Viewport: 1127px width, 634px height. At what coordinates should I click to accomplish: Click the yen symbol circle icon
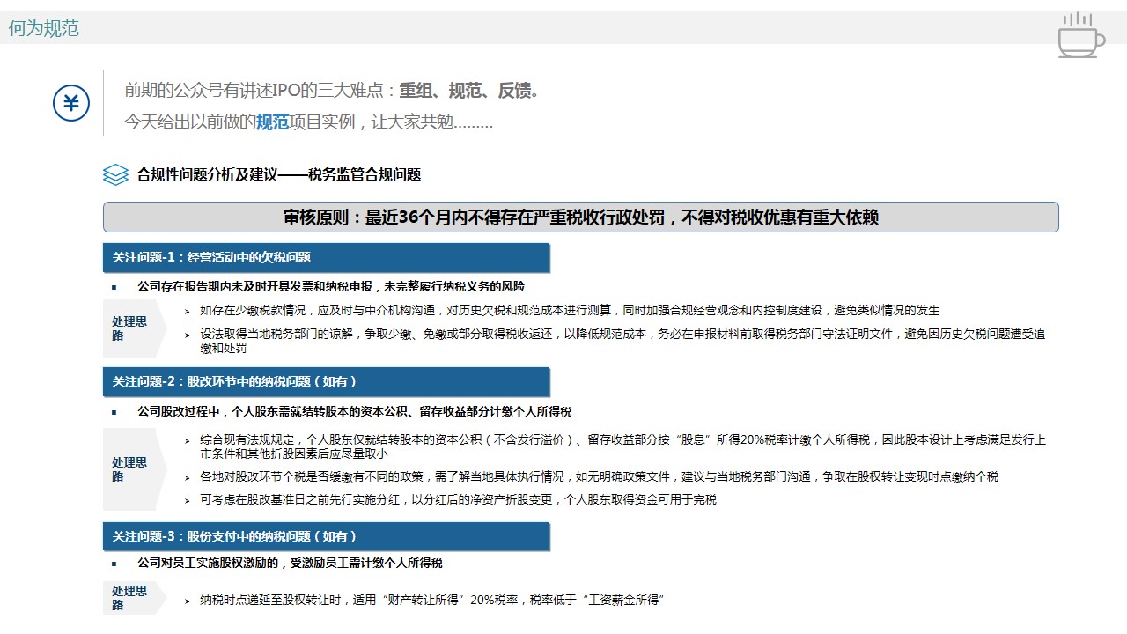pyautogui.click(x=71, y=104)
